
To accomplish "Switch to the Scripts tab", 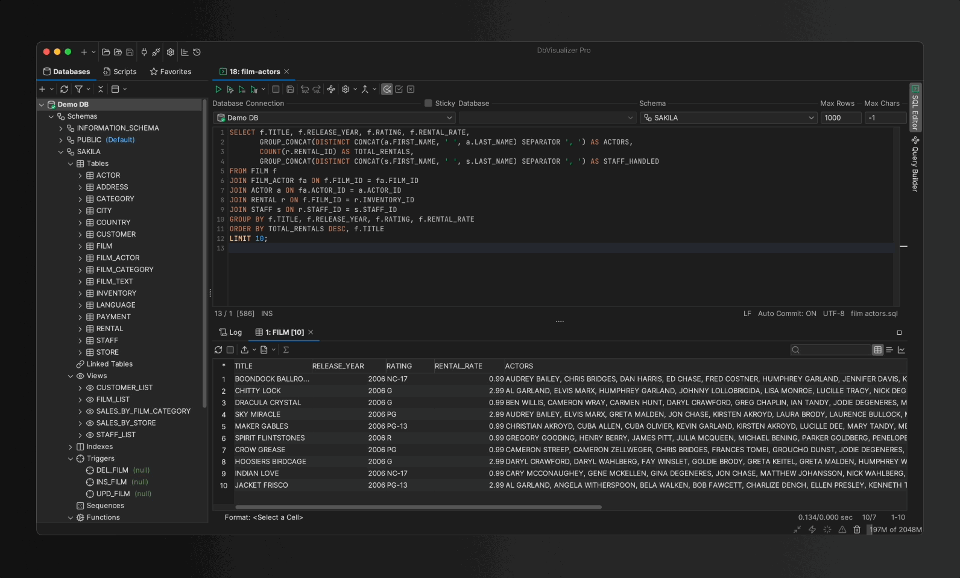I will click(x=120, y=72).
